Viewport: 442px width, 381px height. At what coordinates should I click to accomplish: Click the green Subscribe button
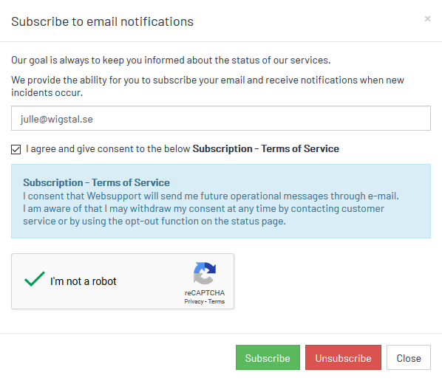(x=268, y=357)
